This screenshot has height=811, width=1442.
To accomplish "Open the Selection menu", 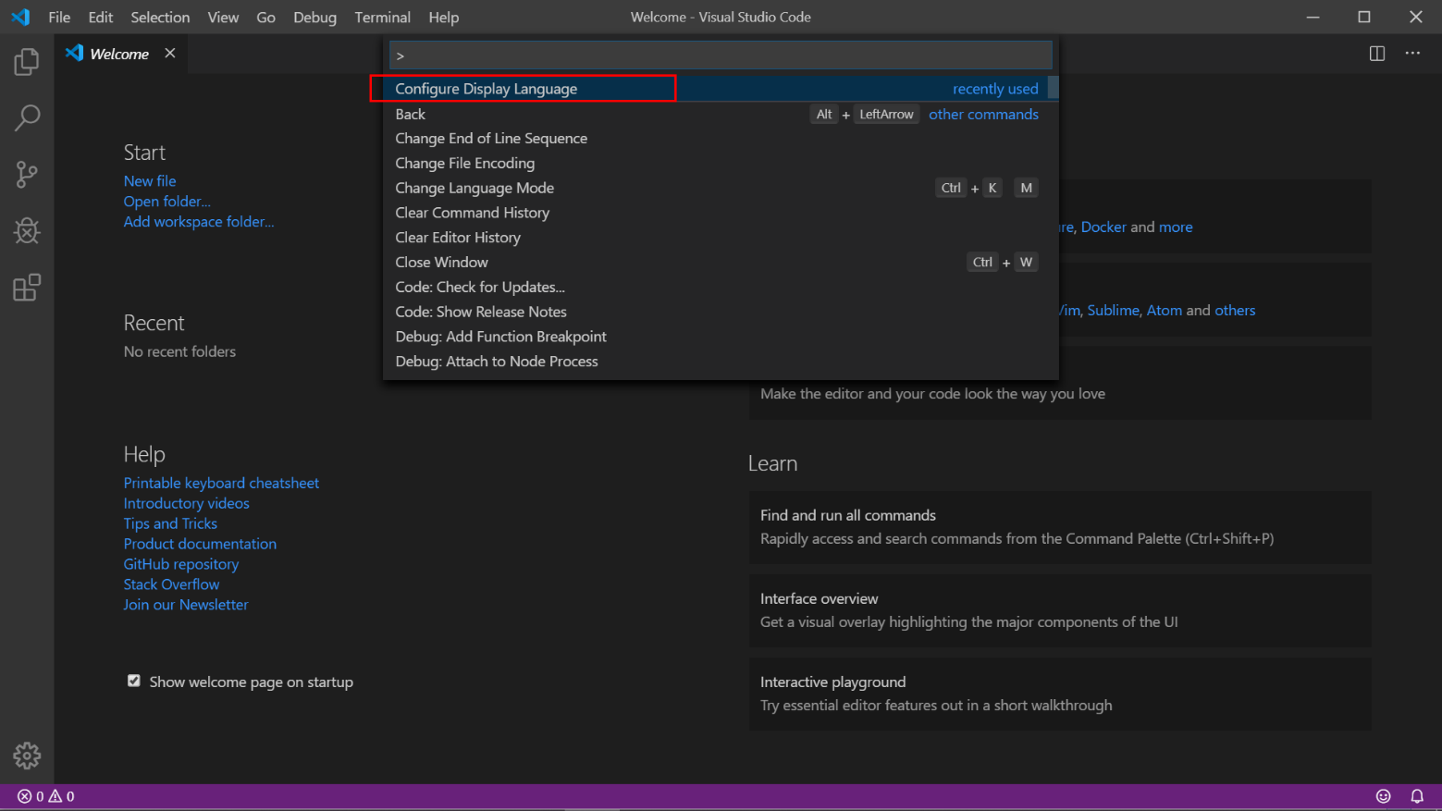I will pos(160,17).
